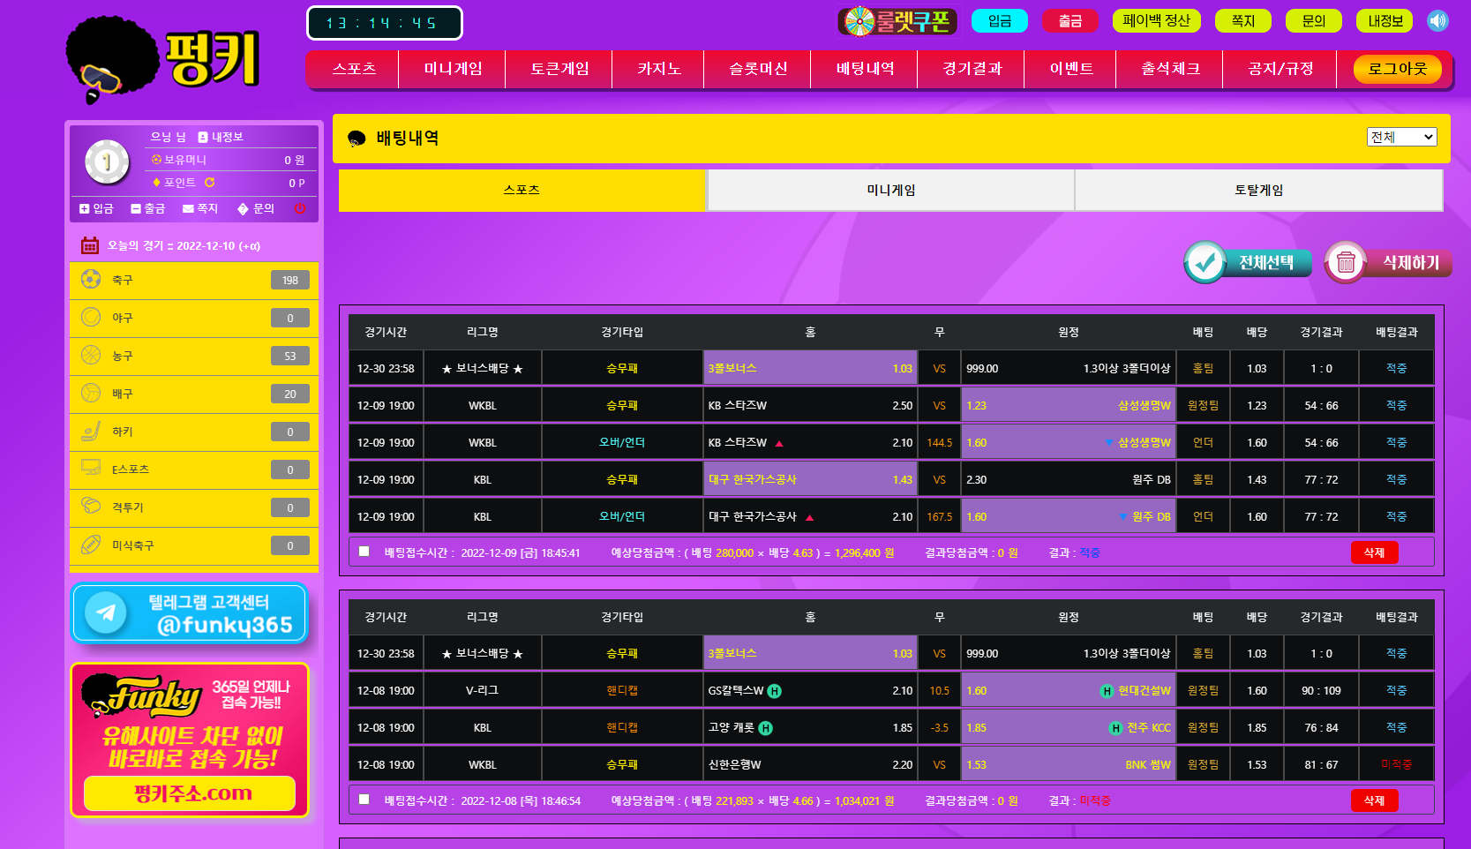Viewport: 1471px width, 849px height.
Task: Open 경기결과 in the main menu
Action: pyautogui.click(x=972, y=69)
